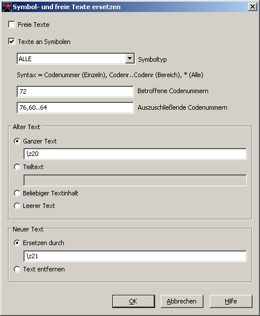This screenshot has width=260, height=316.
Task: Choose Beliebiger Textinhalt option
Action: 17,193
